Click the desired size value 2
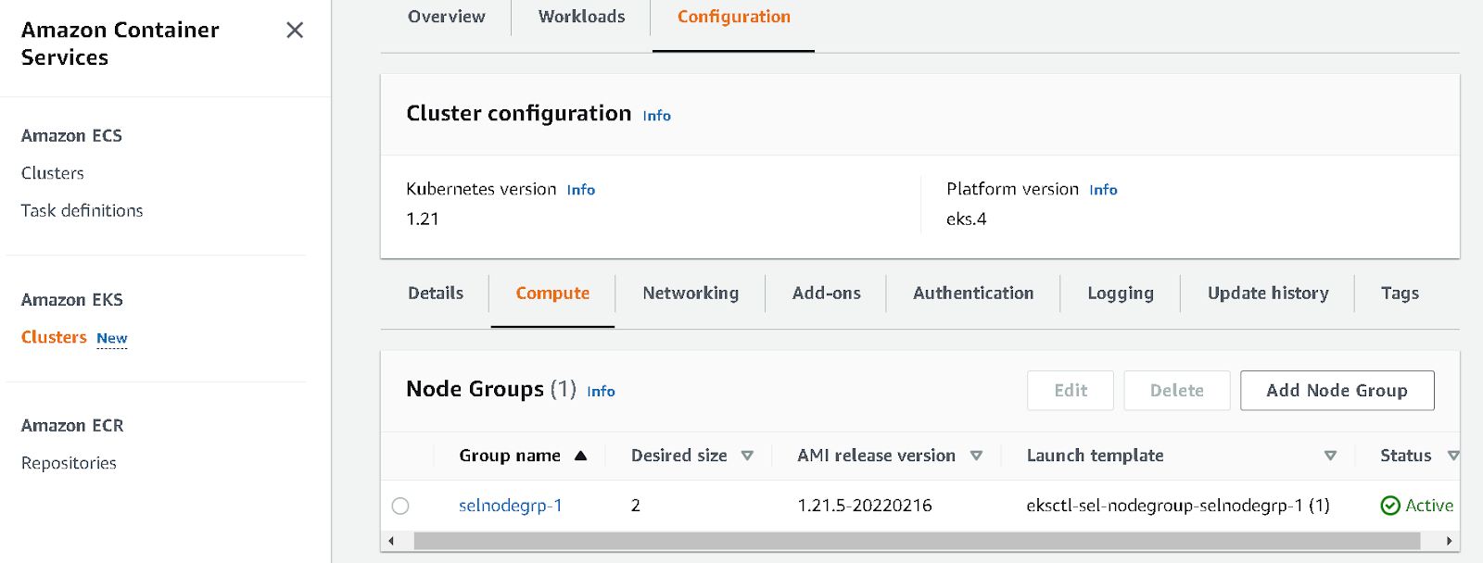 (636, 506)
